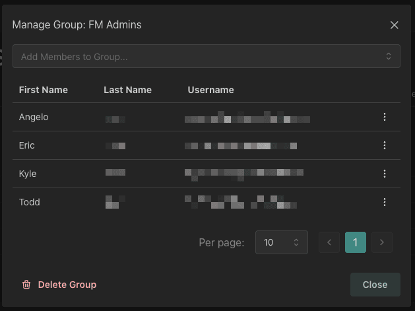This screenshot has width=415, height=311.
Task: Sort by the Last Name column header
Action: click(x=127, y=90)
